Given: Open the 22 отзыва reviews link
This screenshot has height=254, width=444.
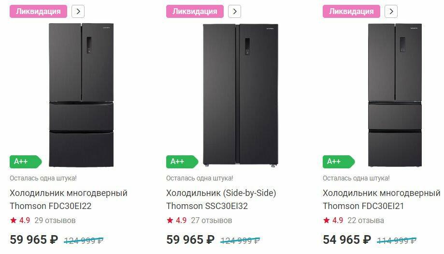Looking at the screenshot, I should click(x=366, y=221).
